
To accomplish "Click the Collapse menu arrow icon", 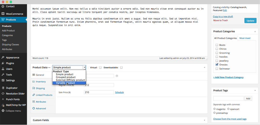I will point(3,111).
